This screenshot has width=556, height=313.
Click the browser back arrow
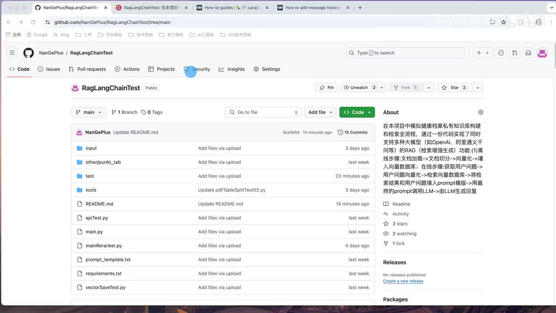9,22
